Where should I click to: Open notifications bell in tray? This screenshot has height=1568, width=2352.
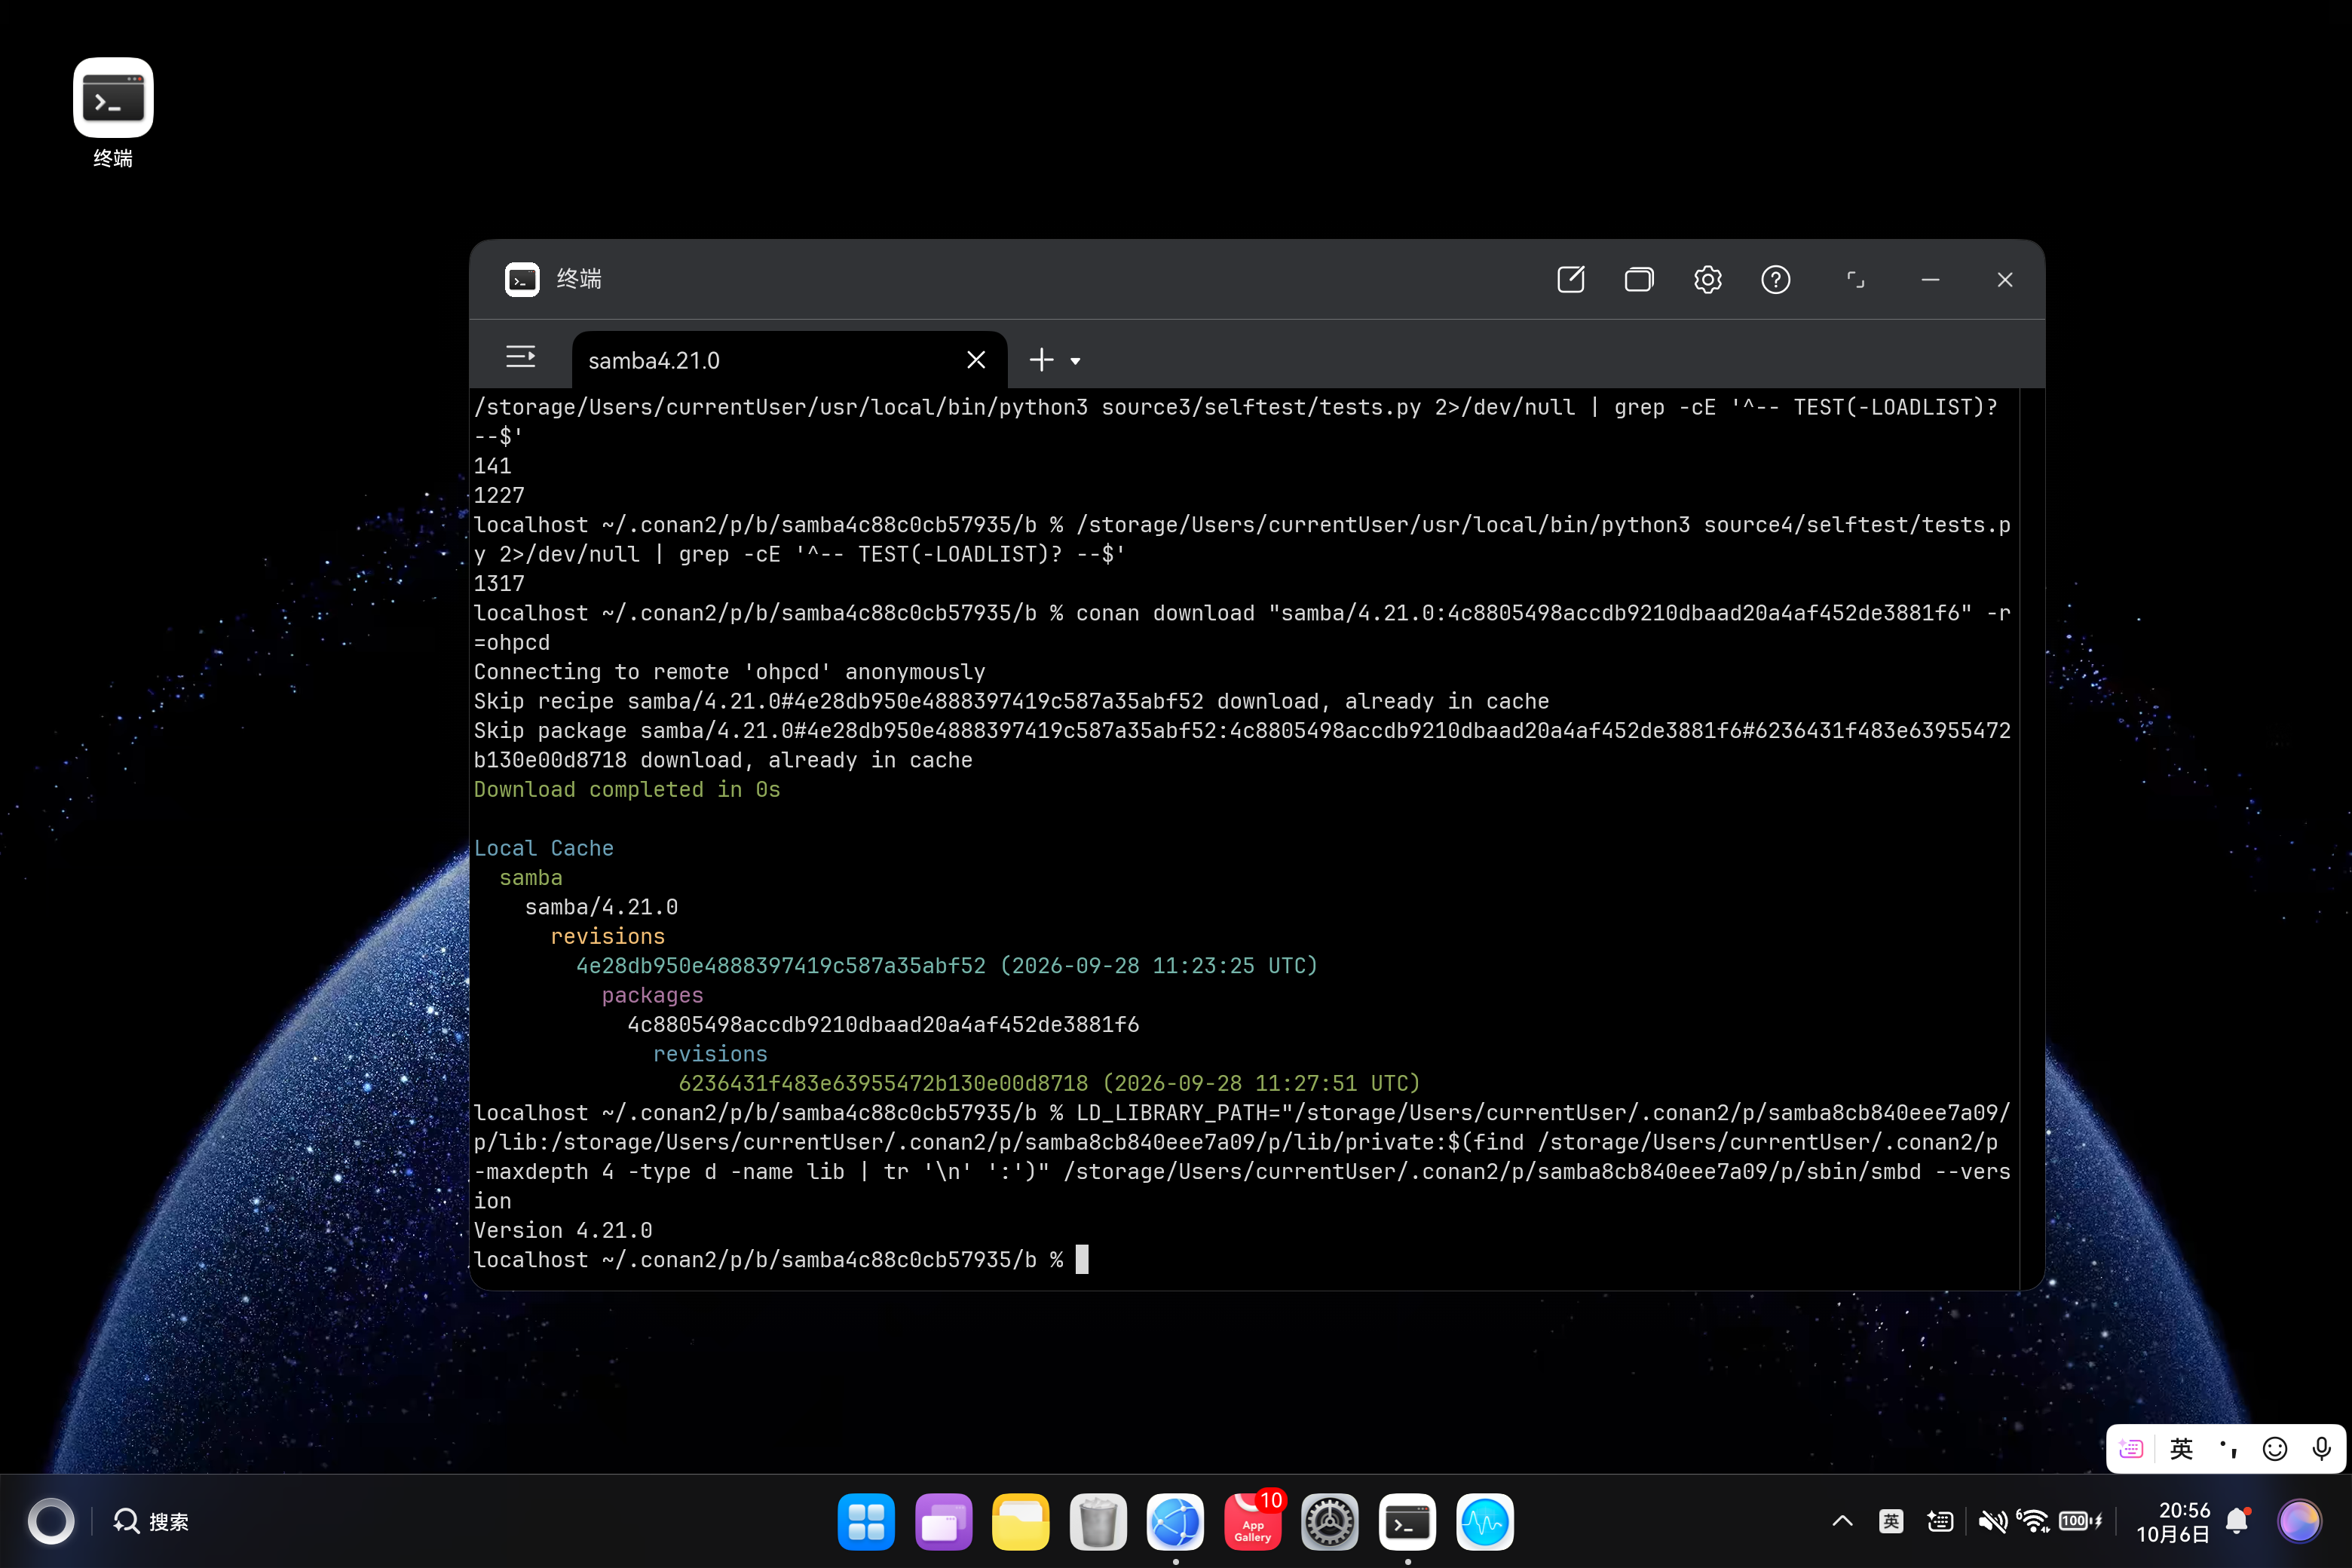[2238, 1522]
